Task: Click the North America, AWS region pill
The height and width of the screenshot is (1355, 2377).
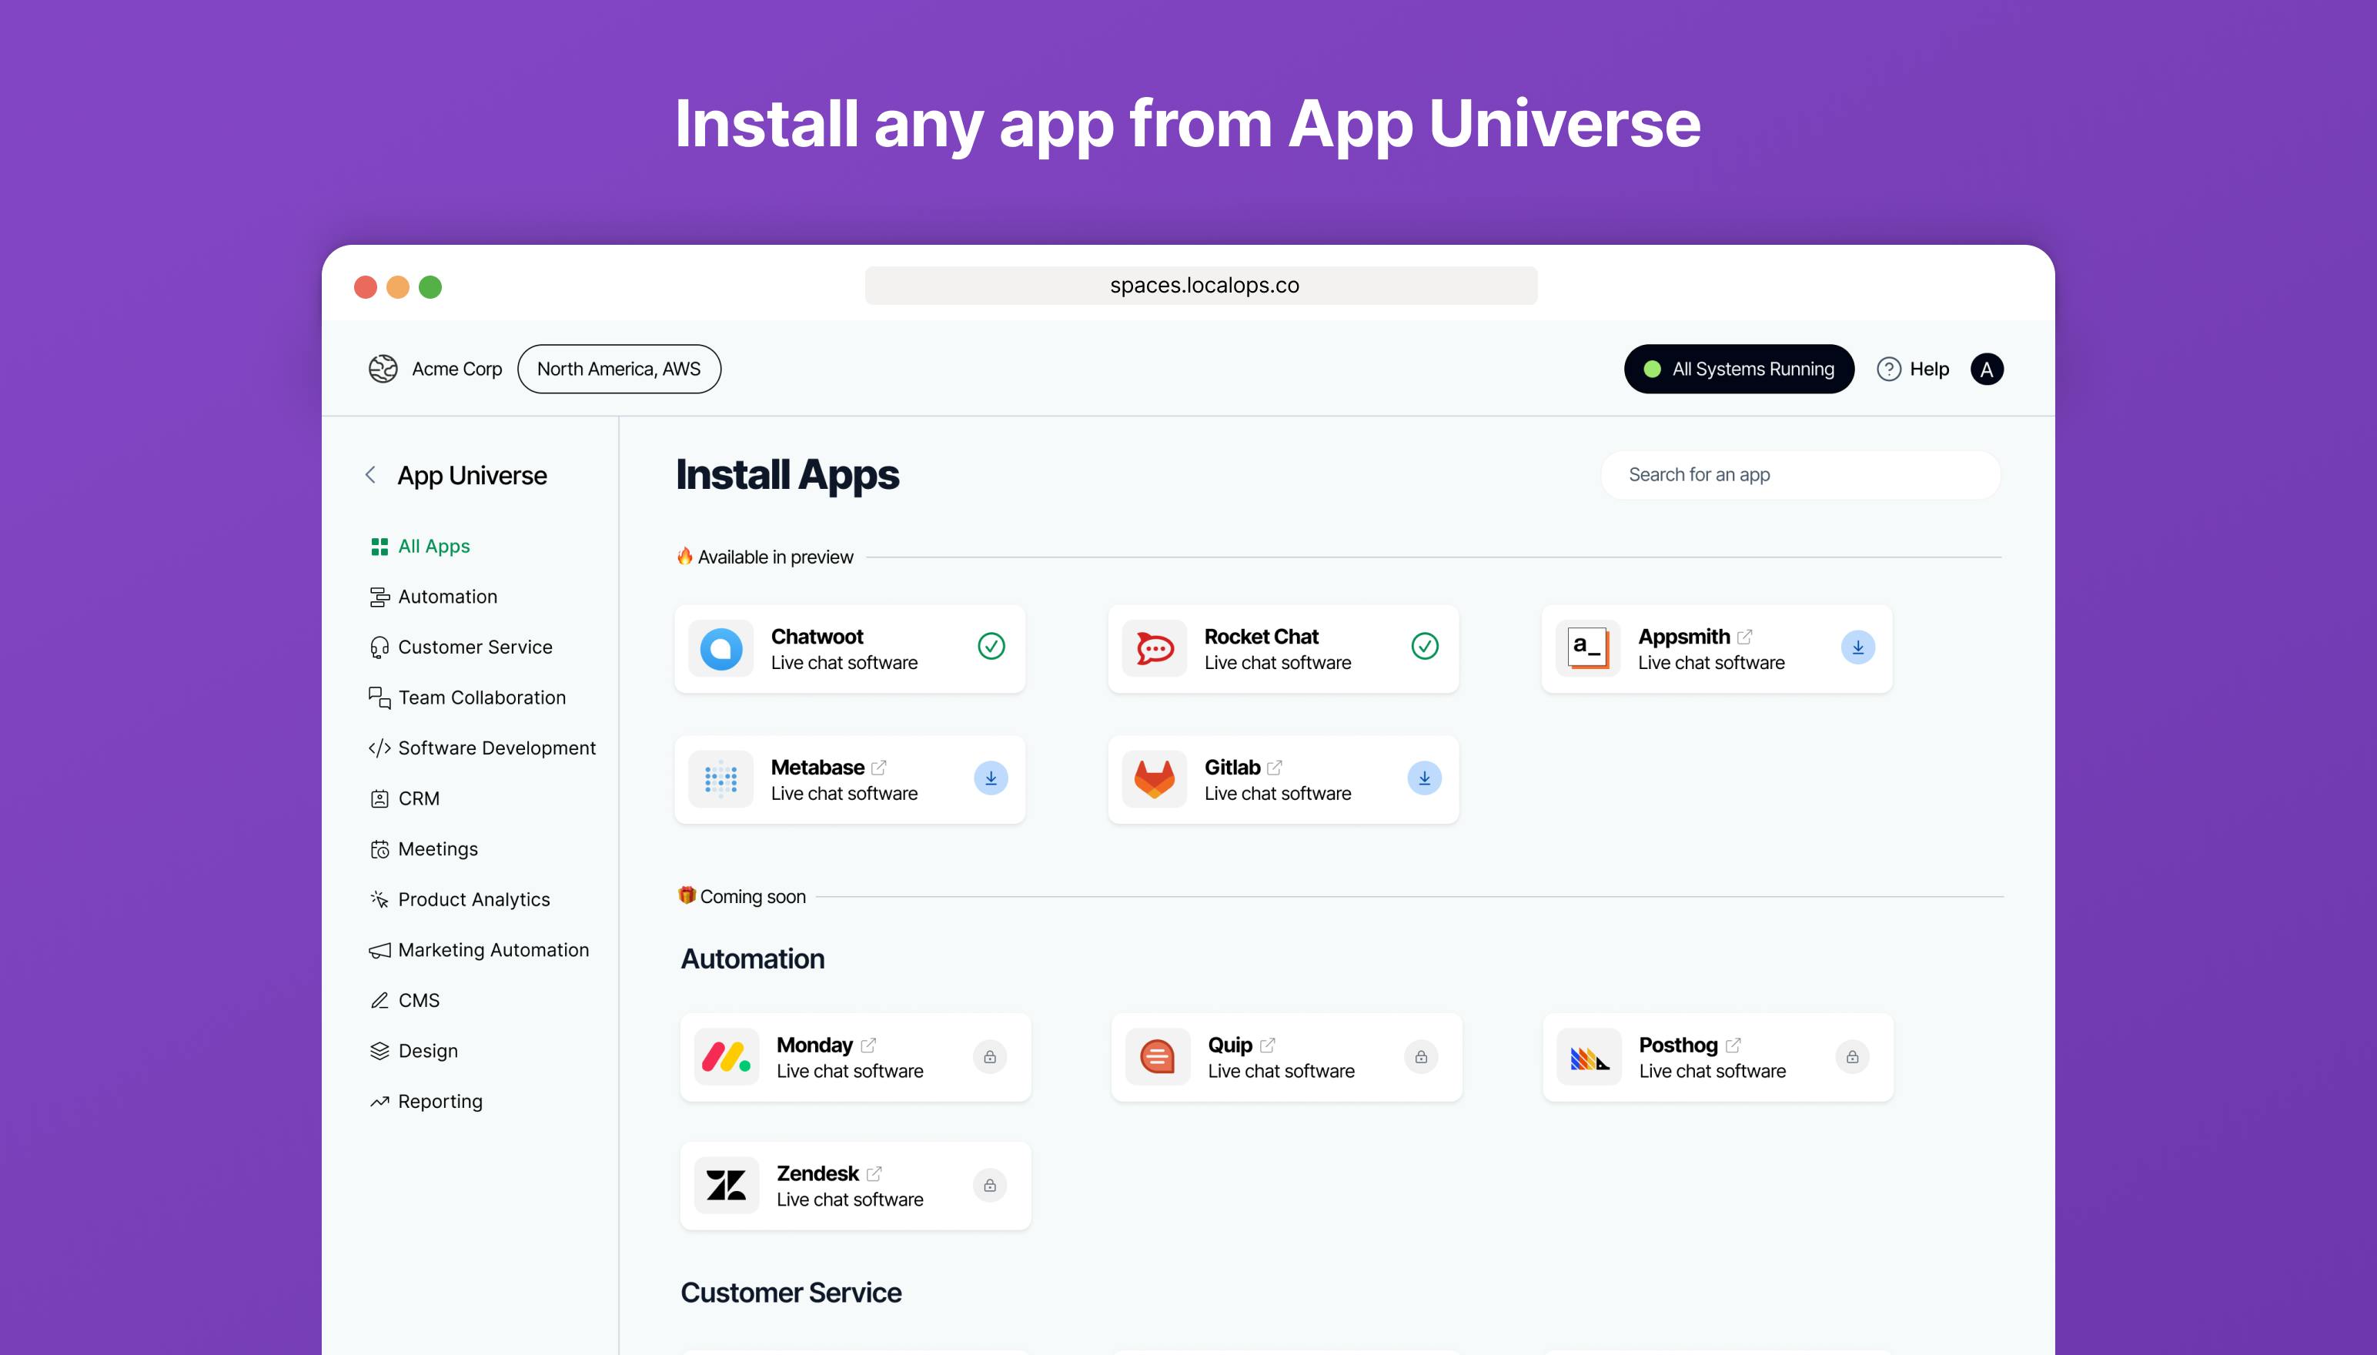Action: click(619, 370)
